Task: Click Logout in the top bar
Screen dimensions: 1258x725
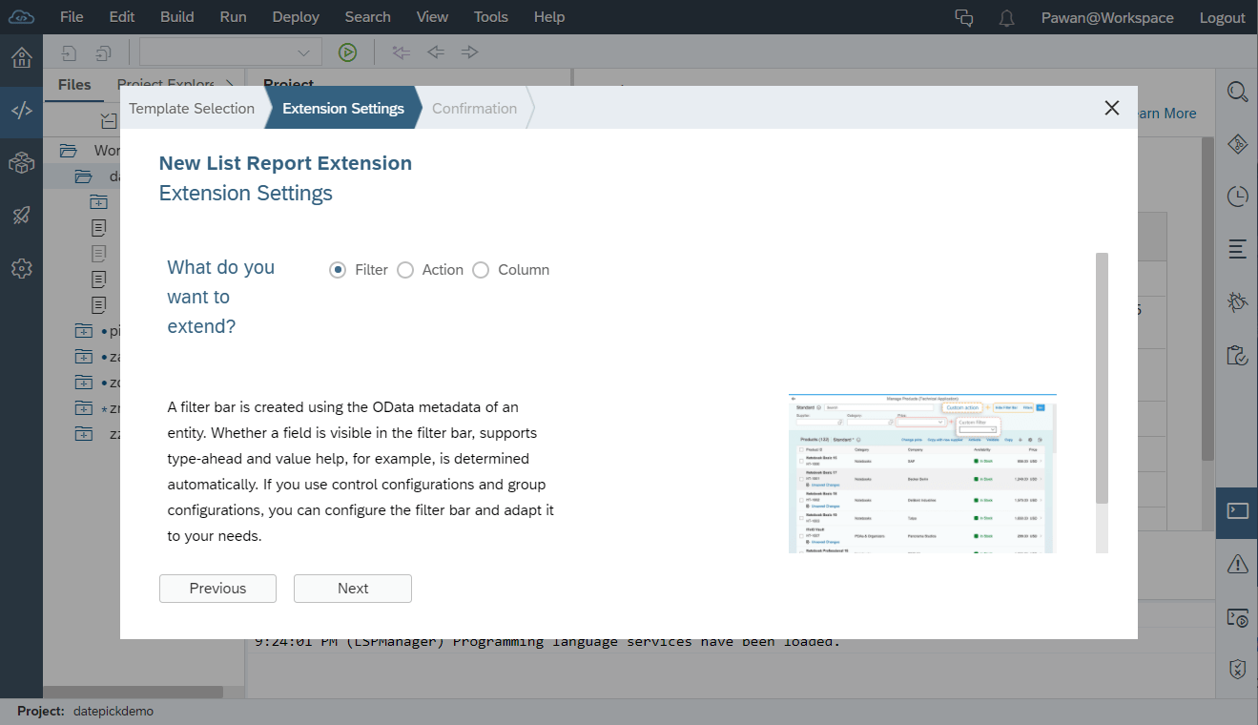Action: coord(1222,17)
